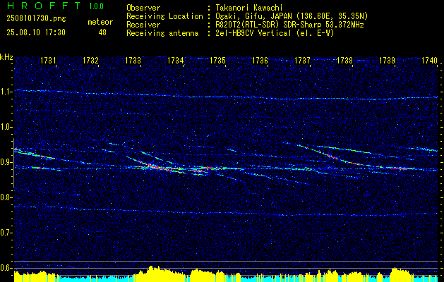Click the gray vertical range bar near 0.9 kHz
444x282 pixels.
point(13,163)
